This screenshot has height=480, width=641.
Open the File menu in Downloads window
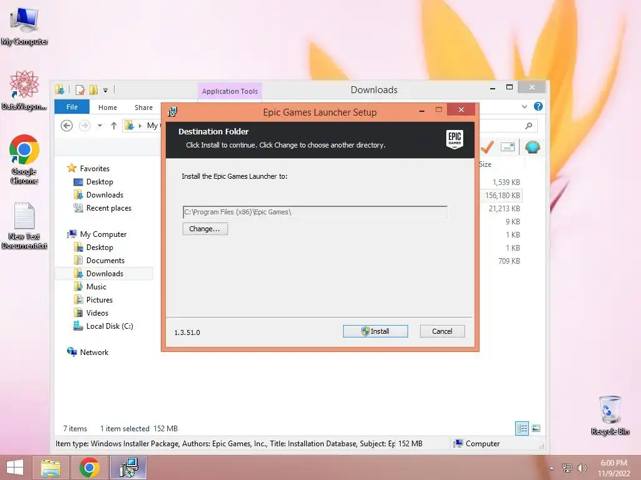pos(72,107)
